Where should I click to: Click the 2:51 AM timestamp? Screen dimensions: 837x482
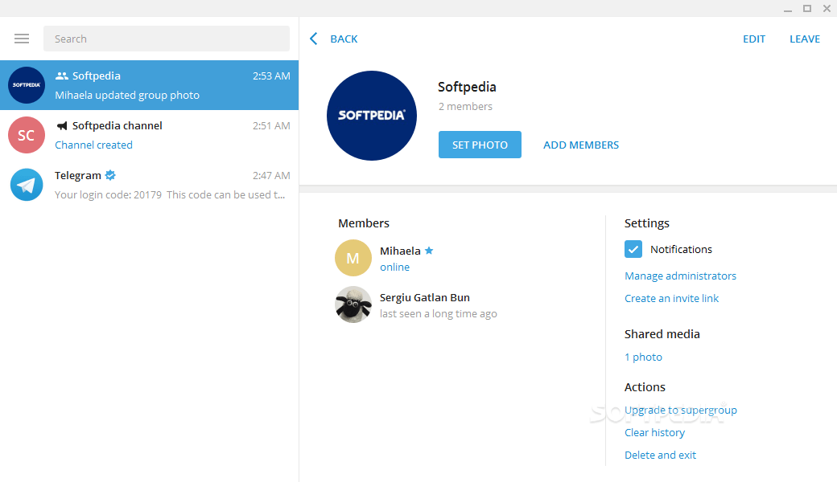point(271,125)
